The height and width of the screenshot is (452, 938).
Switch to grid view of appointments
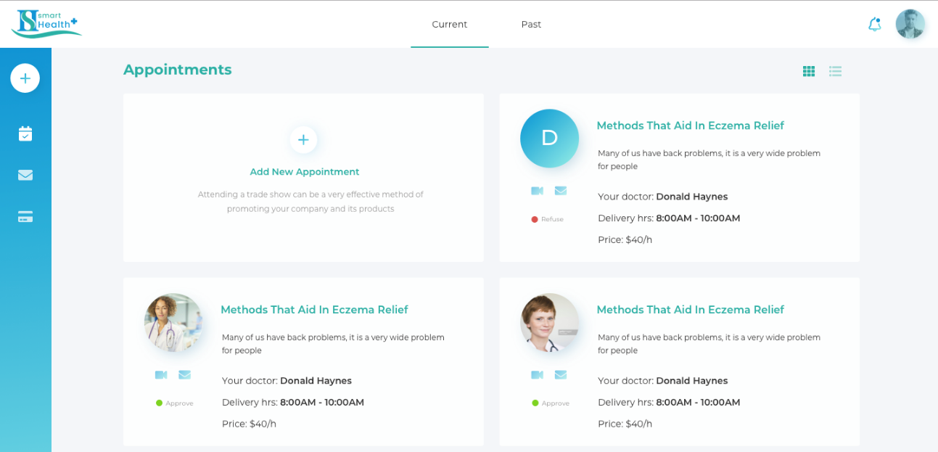809,71
